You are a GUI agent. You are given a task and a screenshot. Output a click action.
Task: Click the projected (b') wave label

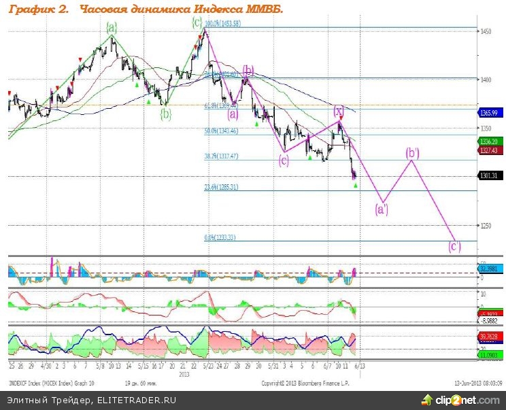pyautogui.click(x=412, y=153)
